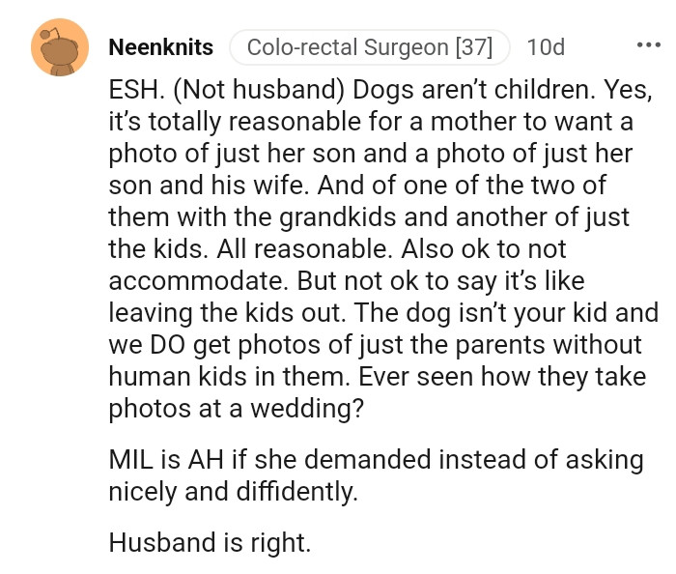
Task: Click the Colo-rectal Surgeon [37] flair badge
Action: click(370, 46)
